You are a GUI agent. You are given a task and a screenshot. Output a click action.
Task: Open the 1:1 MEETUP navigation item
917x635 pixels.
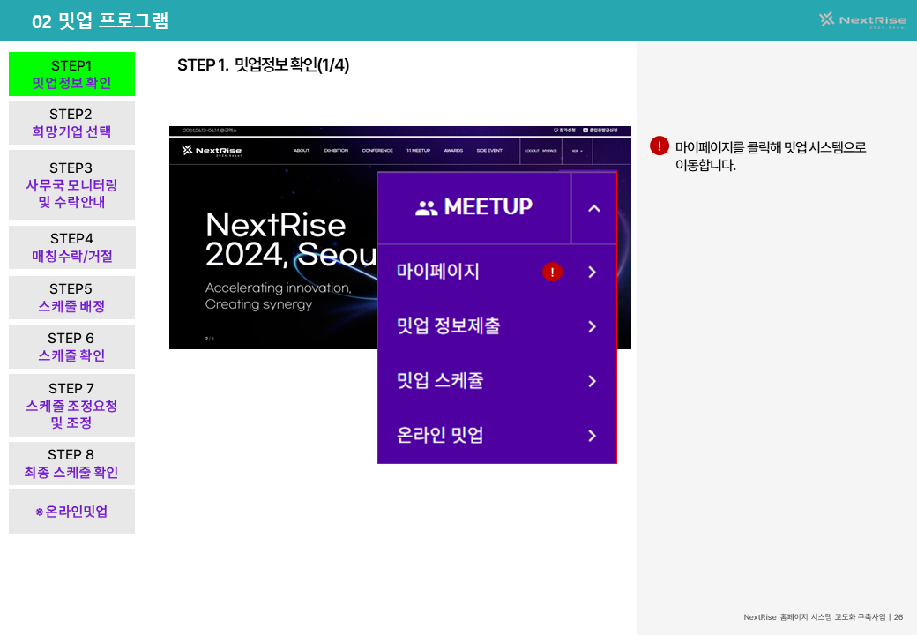tap(418, 151)
